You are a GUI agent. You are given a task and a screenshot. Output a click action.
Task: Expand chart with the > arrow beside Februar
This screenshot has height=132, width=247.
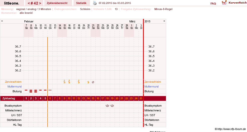point(2,21)
